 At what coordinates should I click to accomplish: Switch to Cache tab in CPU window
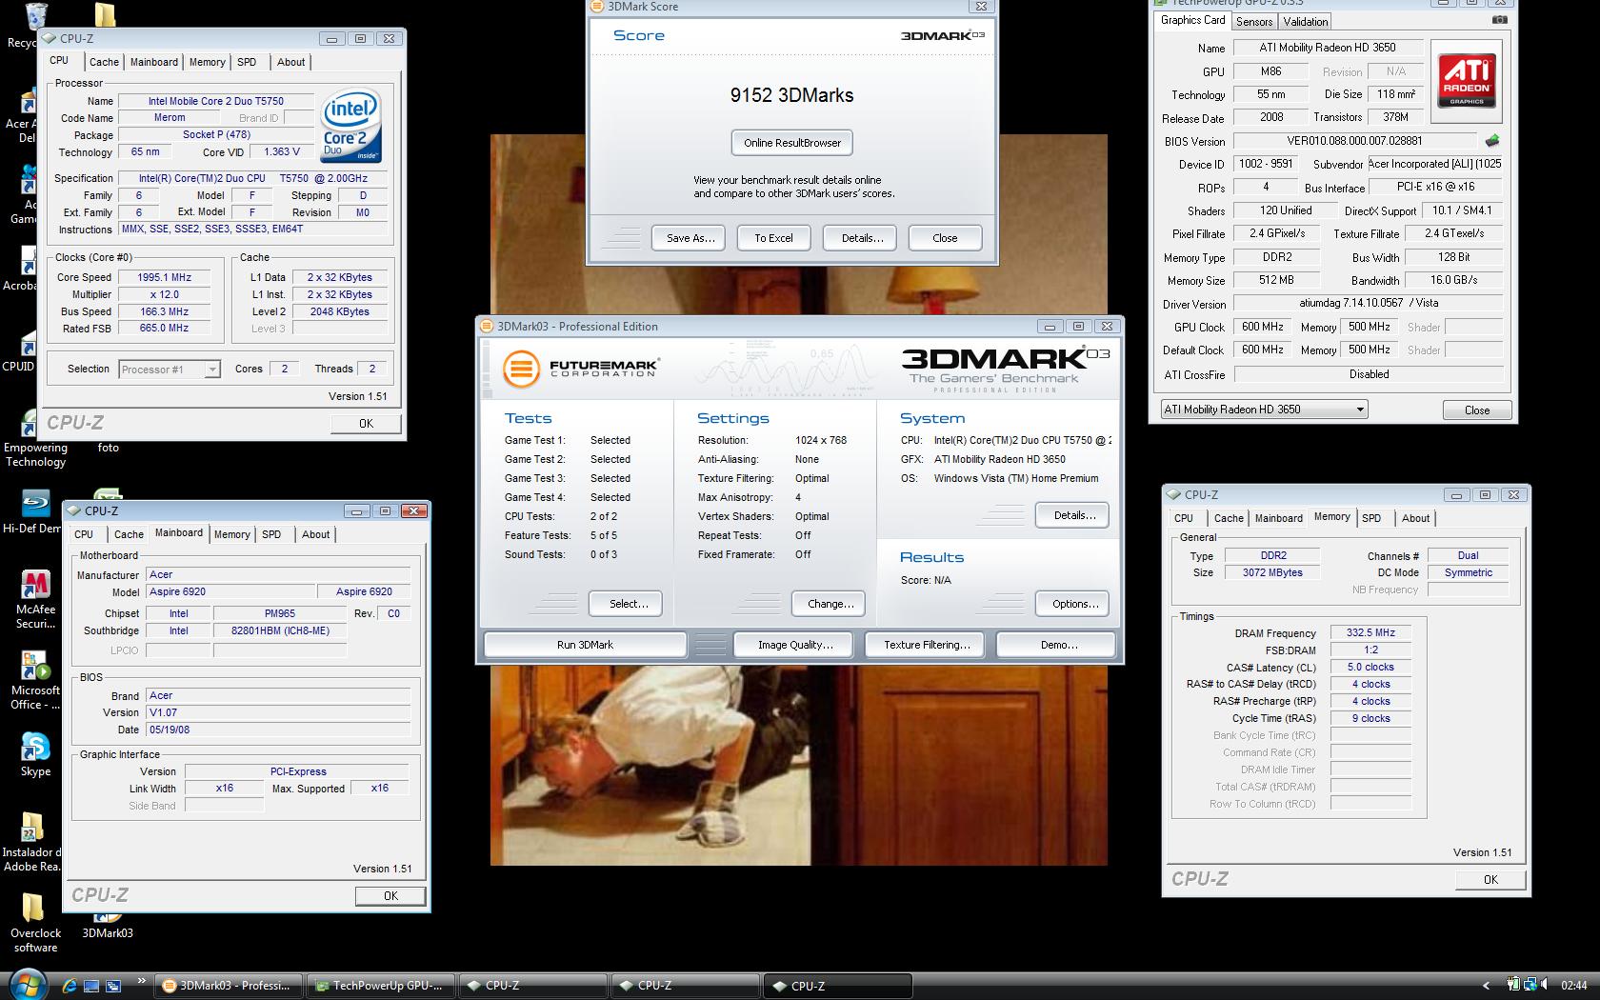pyautogui.click(x=104, y=62)
